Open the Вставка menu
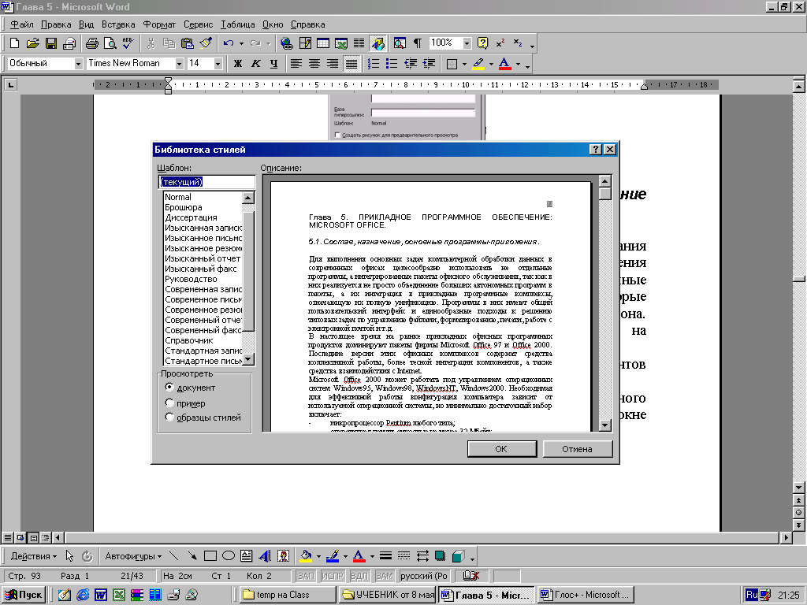This screenshot has height=605, width=807. tap(118, 24)
